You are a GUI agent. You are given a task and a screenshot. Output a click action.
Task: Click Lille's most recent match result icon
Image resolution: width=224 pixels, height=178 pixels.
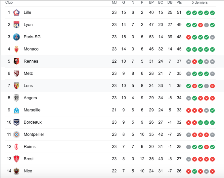(x=212, y=13)
